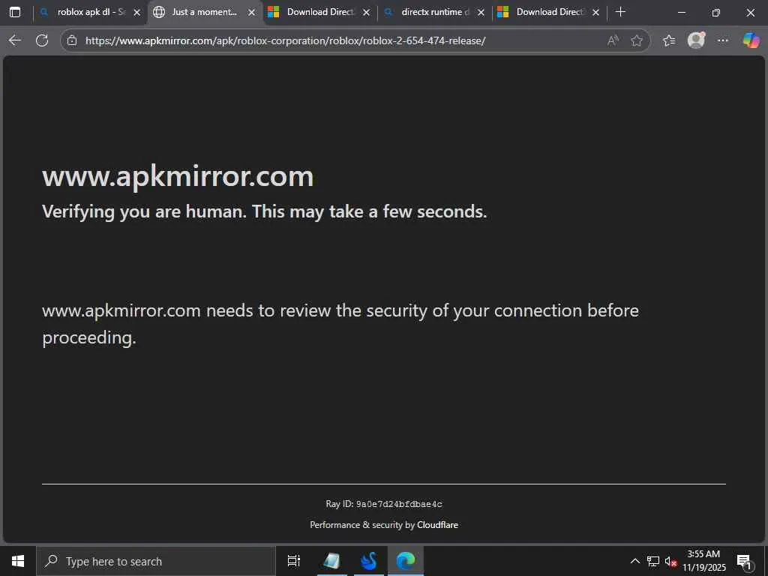The width and height of the screenshot is (768, 576).
Task: Open Task View on the taskbar
Action: click(x=294, y=561)
